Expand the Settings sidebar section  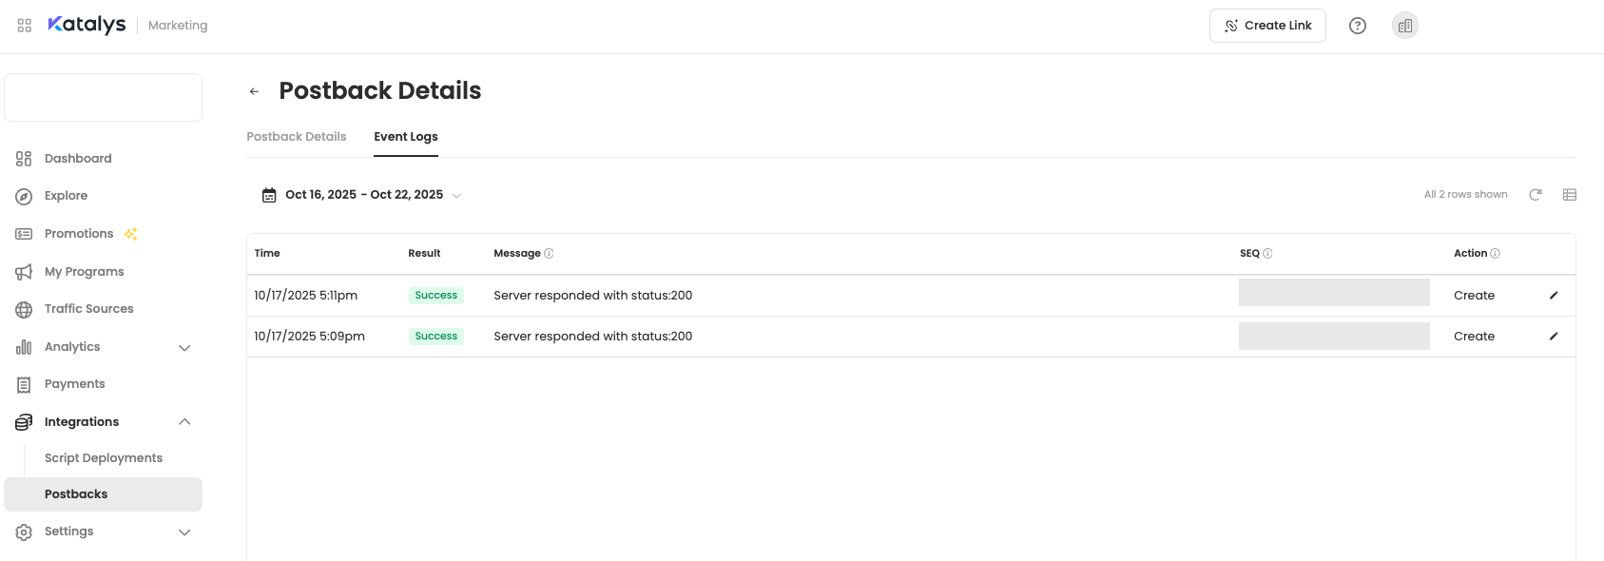184,532
